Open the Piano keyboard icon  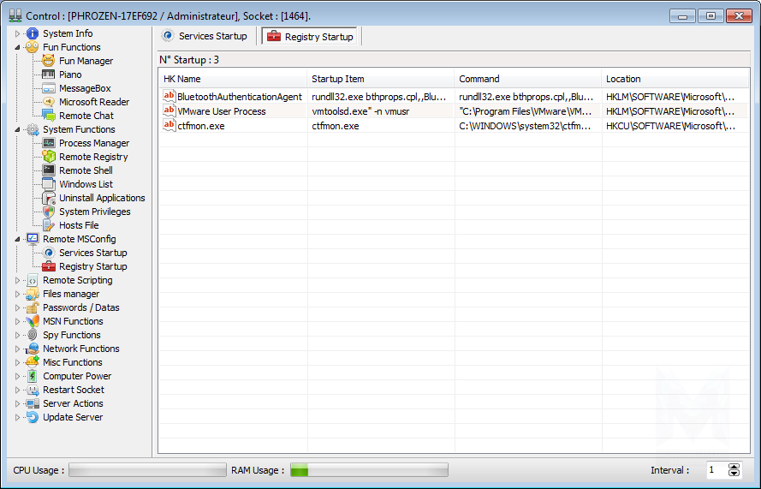(x=49, y=75)
